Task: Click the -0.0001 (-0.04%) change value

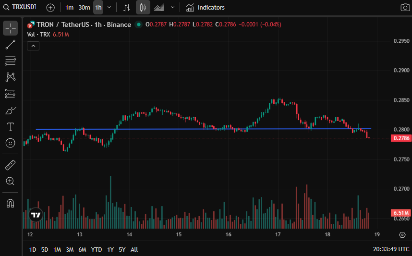Action: 260,24
